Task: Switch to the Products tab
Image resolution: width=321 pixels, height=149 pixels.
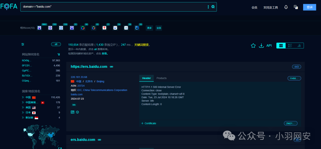Action: click(161, 78)
